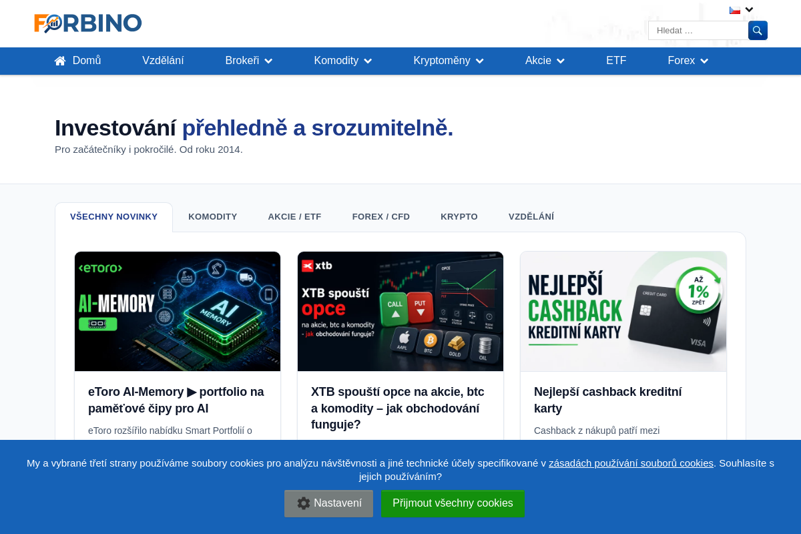This screenshot has height=534, width=801.
Task: Click the magnifier search button
Action: [758, 31]
